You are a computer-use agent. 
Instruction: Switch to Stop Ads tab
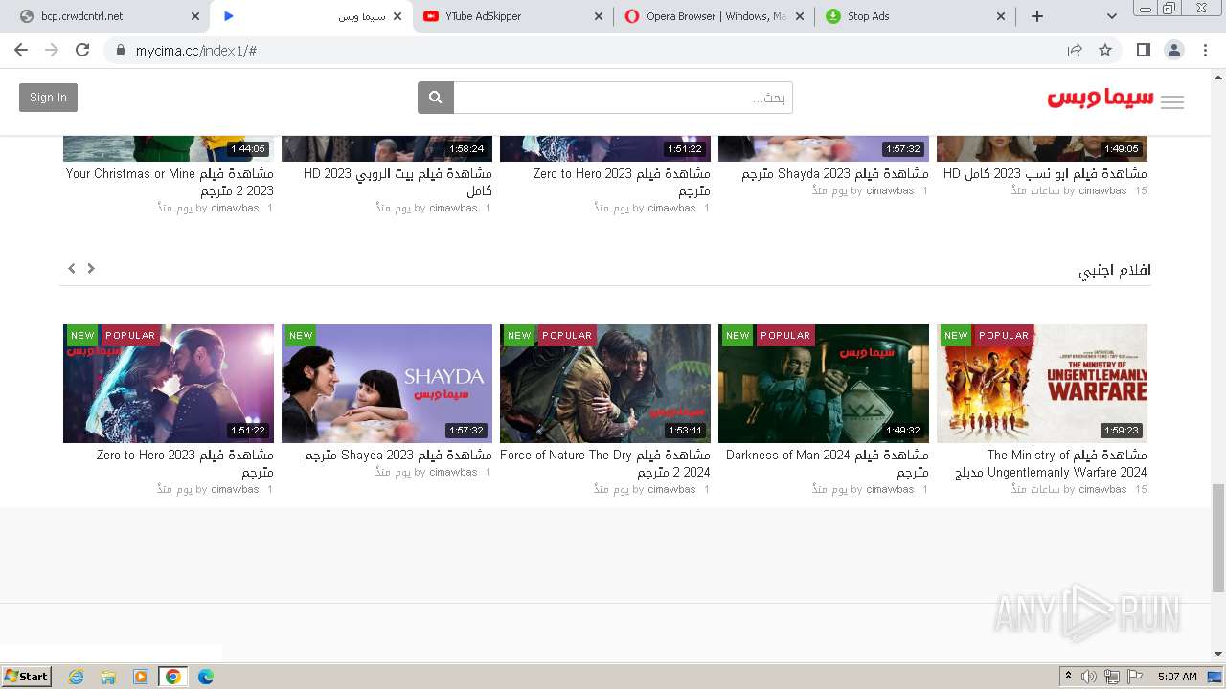pyautogui.click(x=915, y=16)
